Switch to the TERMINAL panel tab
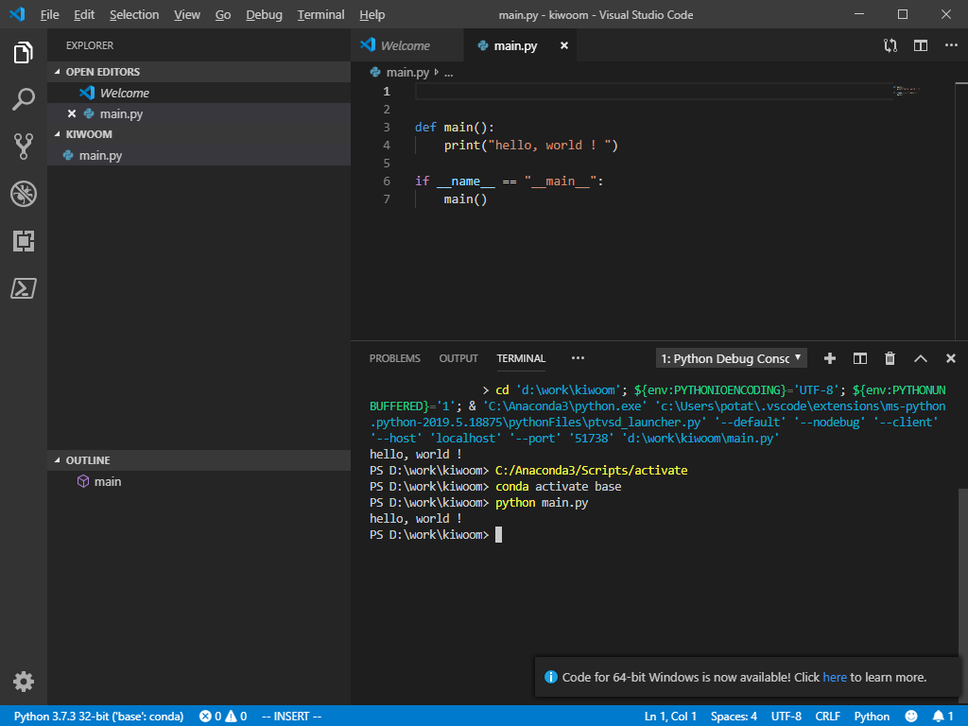Viewport: 968px width, 726px height. point(521,358)
